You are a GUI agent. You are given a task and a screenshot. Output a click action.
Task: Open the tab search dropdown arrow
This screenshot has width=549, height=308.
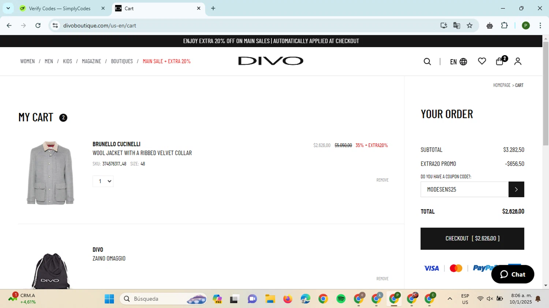click(x=8, y=8)
